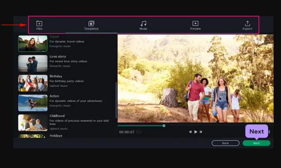Image resolution: width=281 pixels, height=168 pixels.
Task: Click the 'Travel' template title
Action: click(54, 37)
